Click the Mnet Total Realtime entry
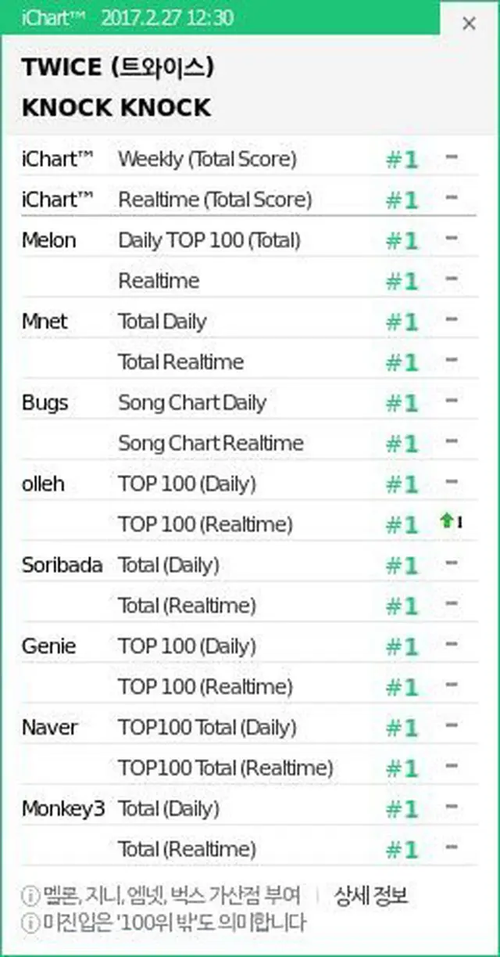The width and height of the screenshot is (500, 957). click(248, 362)
